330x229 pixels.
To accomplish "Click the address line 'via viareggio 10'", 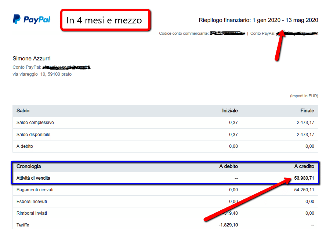I will coord(42,74).
